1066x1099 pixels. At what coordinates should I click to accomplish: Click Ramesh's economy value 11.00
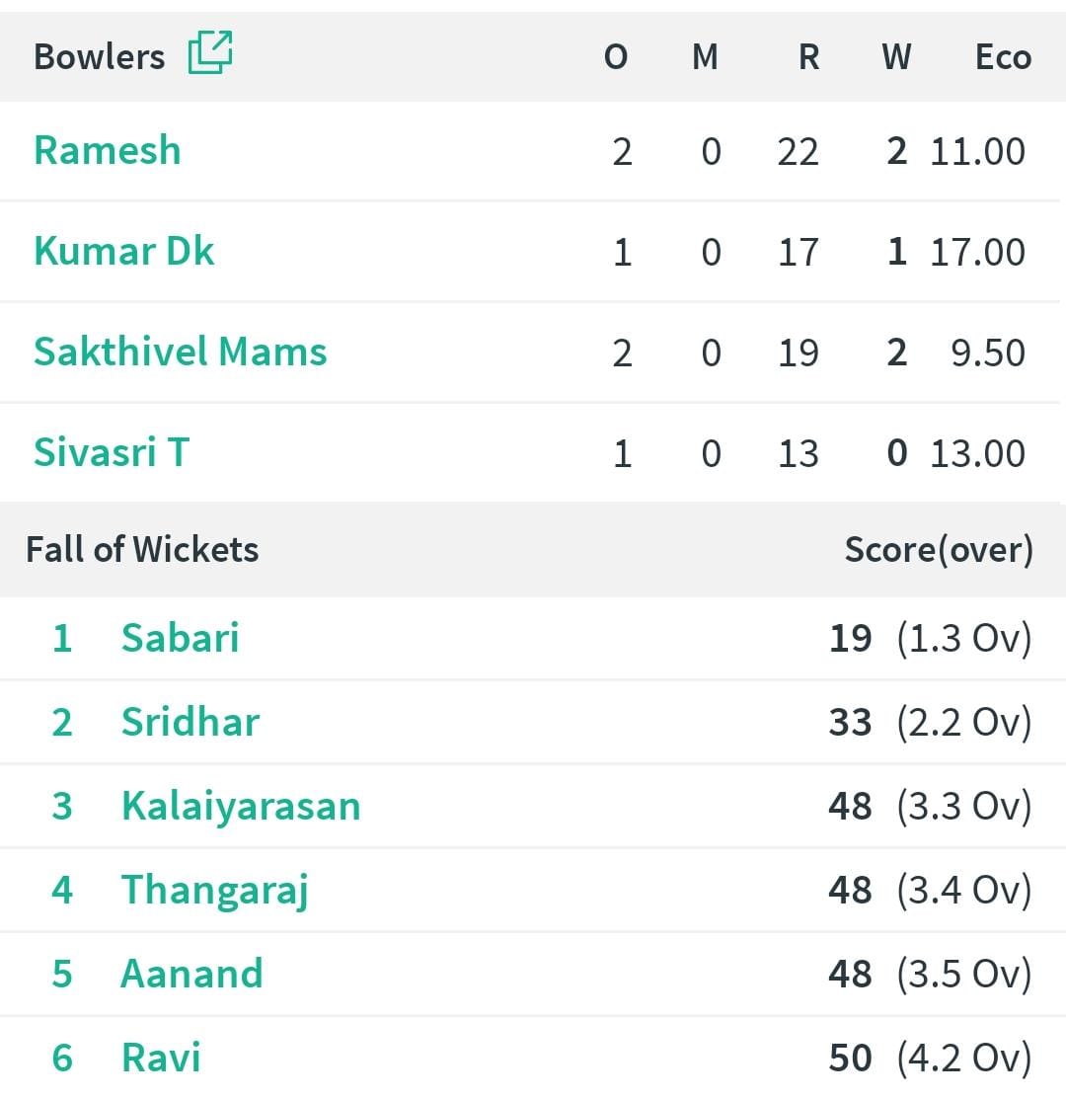pos(978,151)
